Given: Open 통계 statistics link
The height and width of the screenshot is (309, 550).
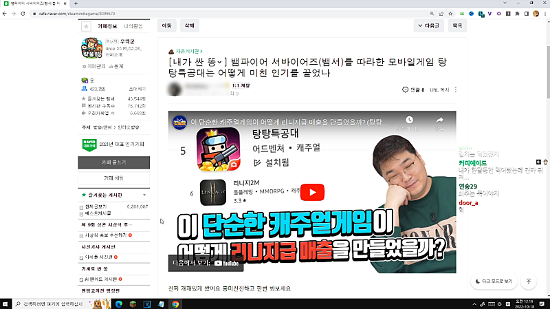Looking at the screenshot, I should pos(116,66).
